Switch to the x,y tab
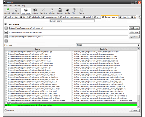 point(97,17)
